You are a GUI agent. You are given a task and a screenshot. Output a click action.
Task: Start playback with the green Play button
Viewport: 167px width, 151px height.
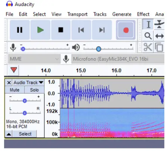pos(40,30)
